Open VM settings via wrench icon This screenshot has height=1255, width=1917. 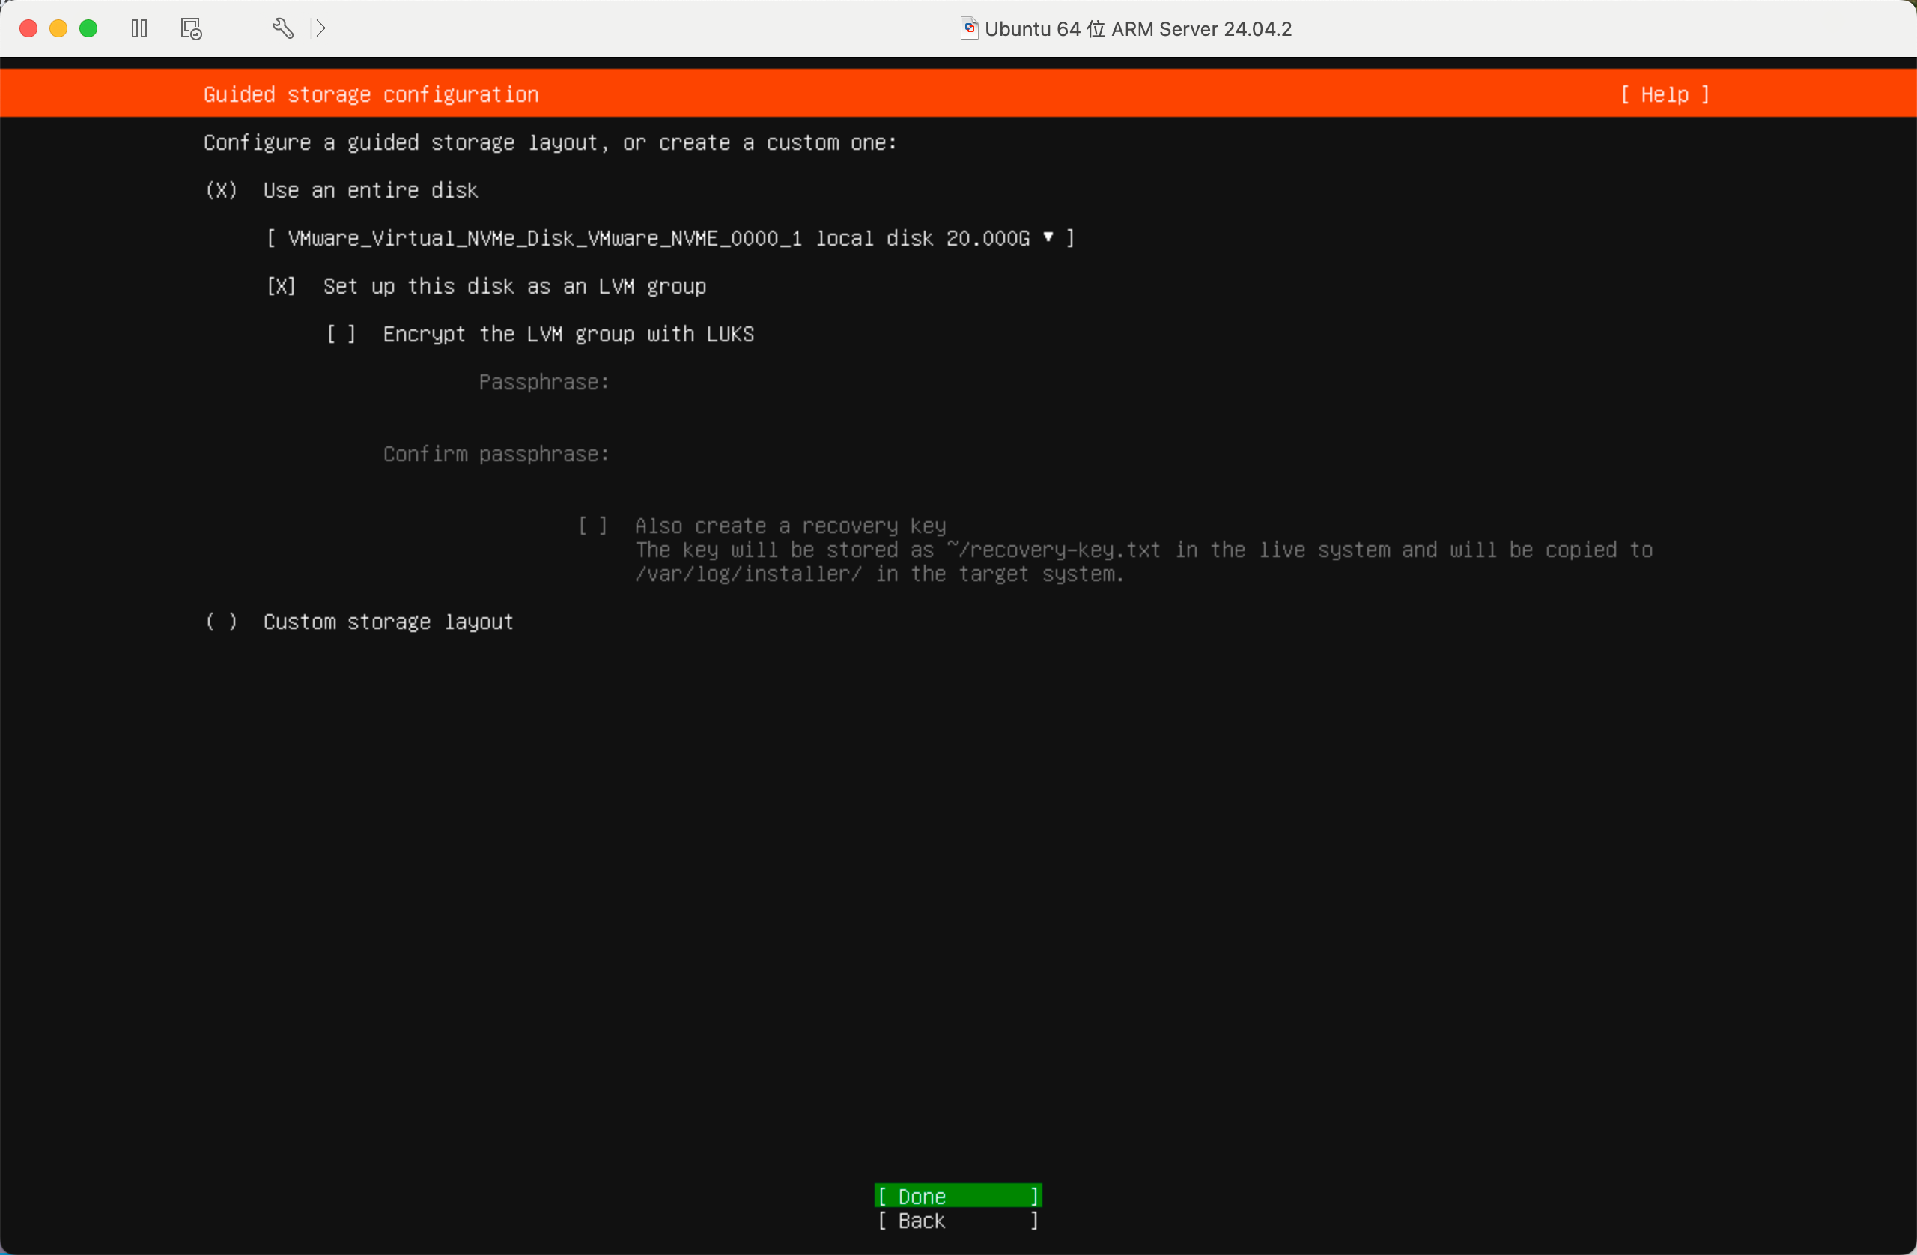283,29
